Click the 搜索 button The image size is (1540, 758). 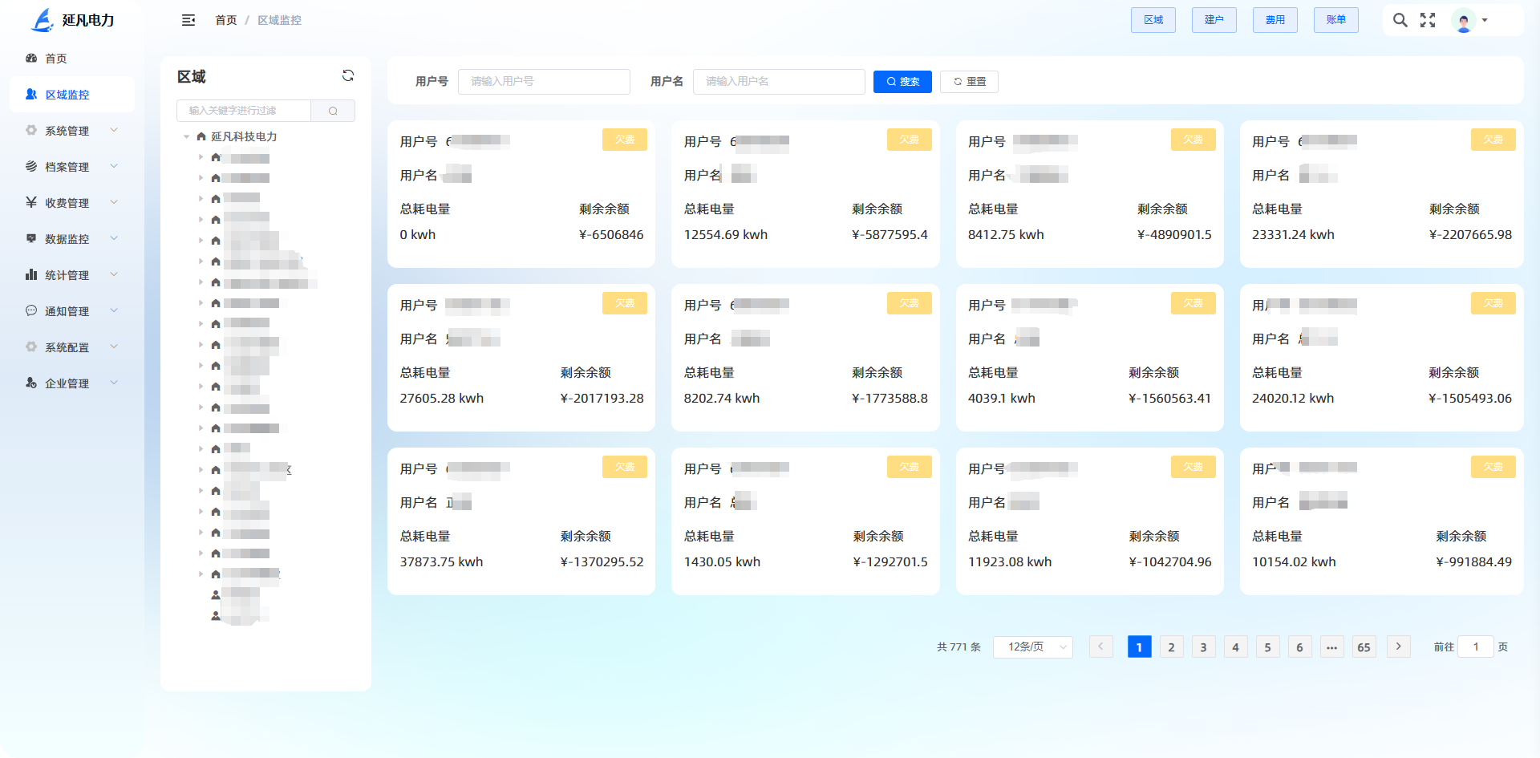click(x=902, y=82)
